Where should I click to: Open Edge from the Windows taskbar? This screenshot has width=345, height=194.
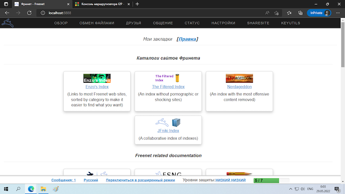(x=31, y=189)
